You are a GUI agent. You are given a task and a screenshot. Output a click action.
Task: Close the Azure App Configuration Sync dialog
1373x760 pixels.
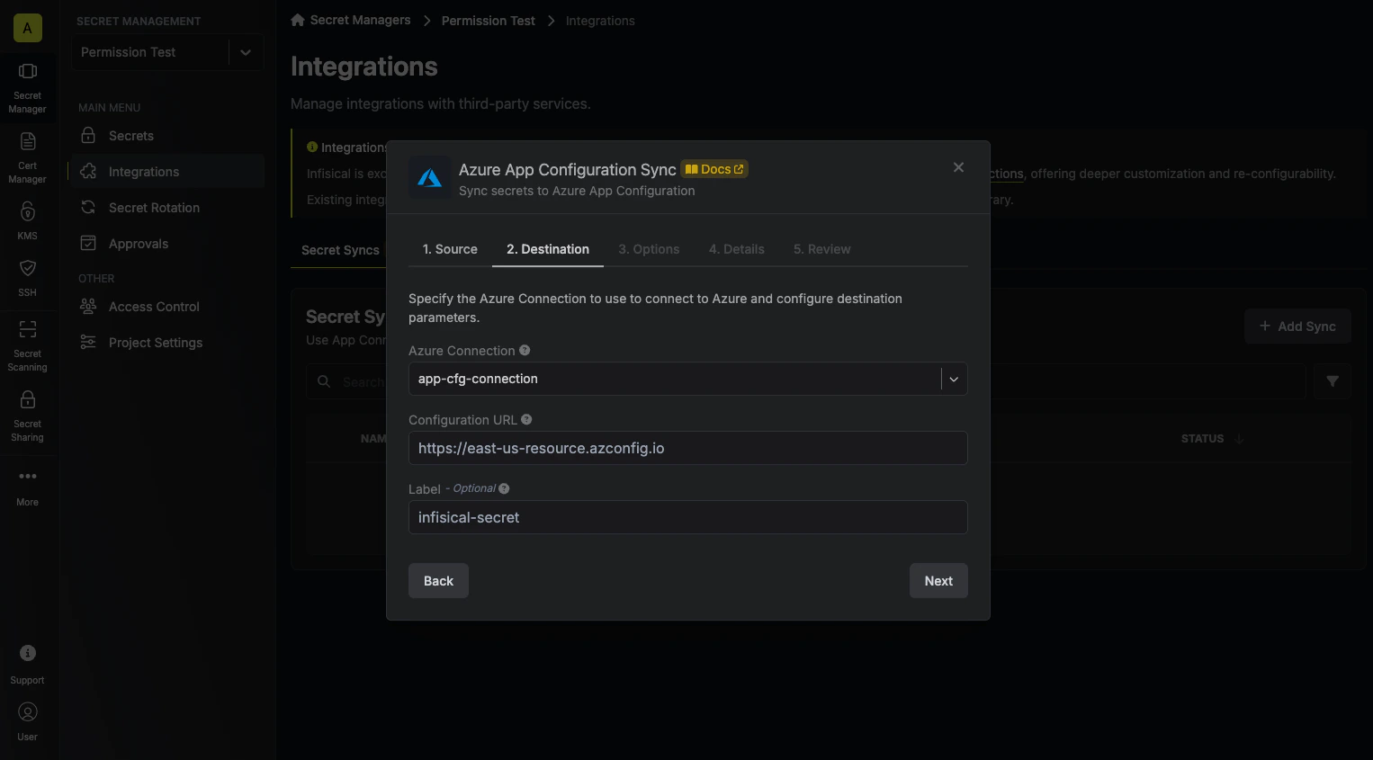[958, 167]
